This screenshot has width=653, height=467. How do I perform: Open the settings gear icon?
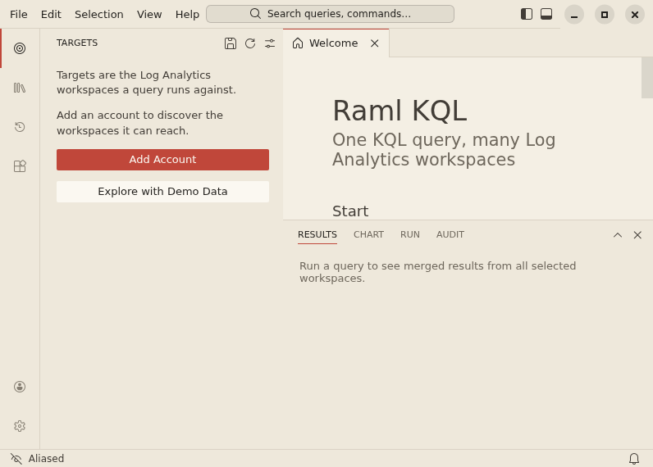tap(20, 426)
